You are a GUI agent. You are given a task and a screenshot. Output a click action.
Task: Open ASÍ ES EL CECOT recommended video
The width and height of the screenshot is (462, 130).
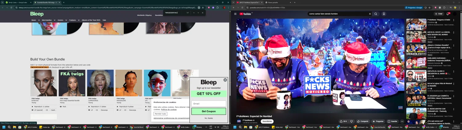416,37
